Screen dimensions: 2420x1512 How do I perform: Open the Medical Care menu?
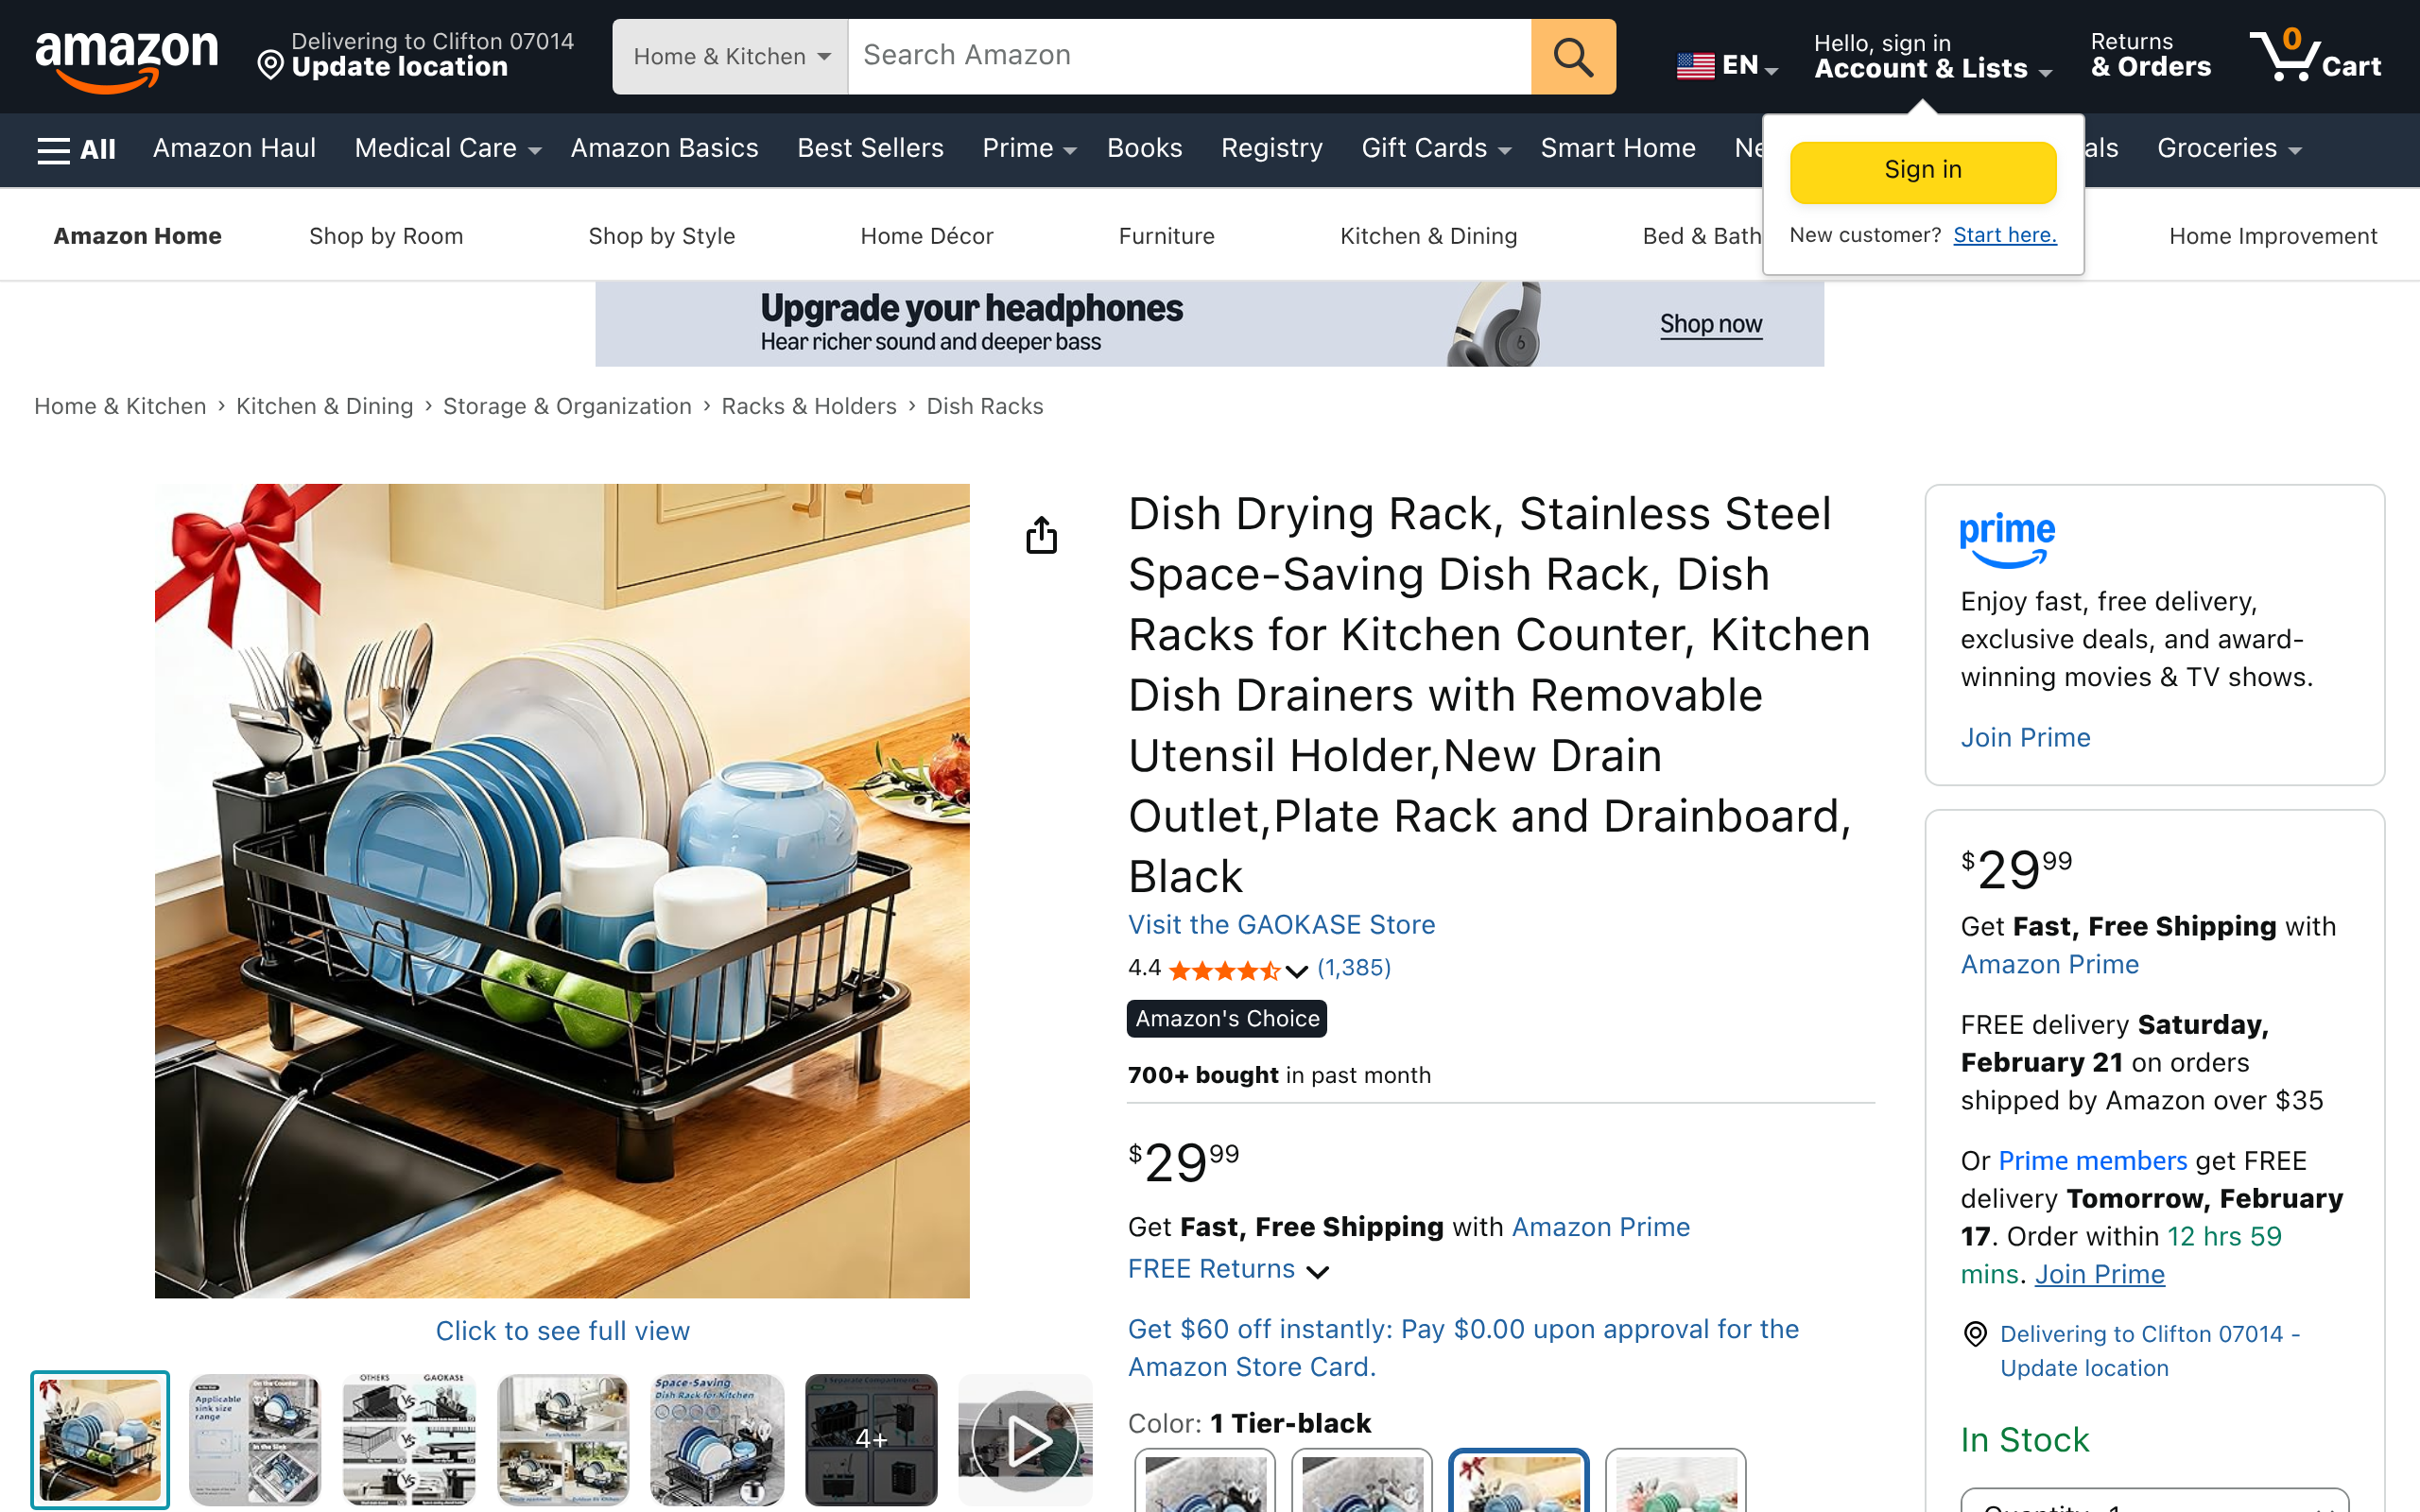(447, 149)
